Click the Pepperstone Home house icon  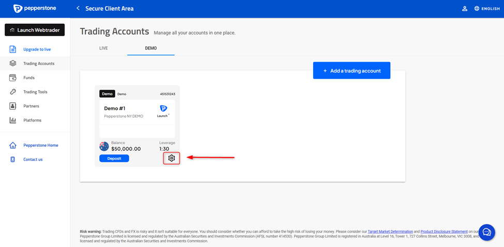[x=13, y=145]
